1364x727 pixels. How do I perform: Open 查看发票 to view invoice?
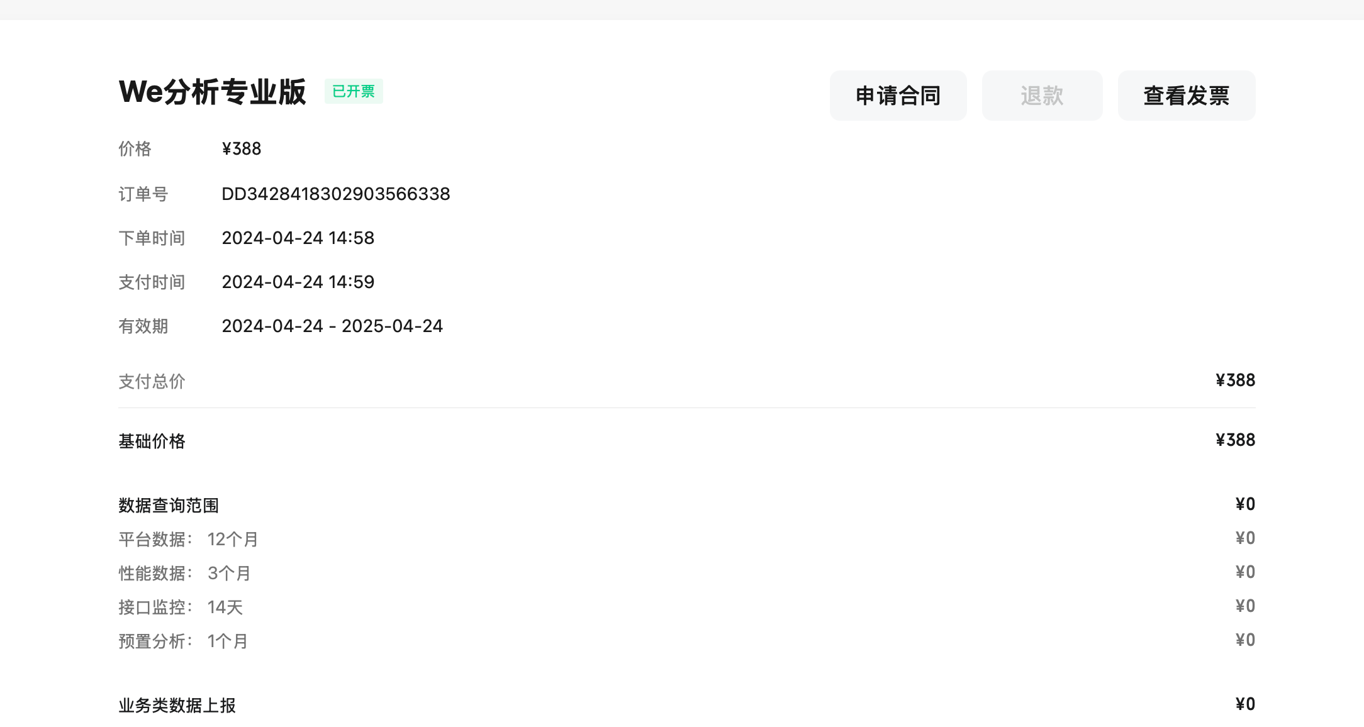pyautogui.click(x=1186, y=96)
